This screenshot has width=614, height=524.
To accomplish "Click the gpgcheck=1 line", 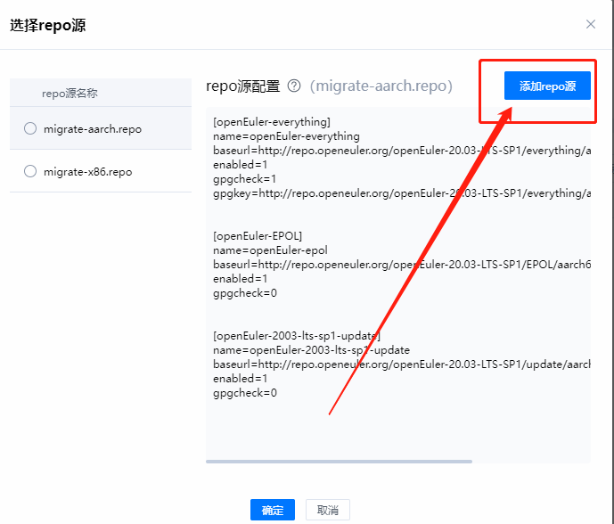I will coord(245,179).
